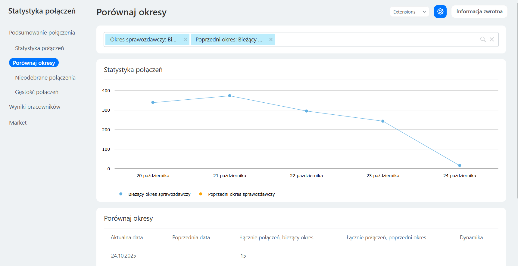The width and height of the screenshot is (518, 266).
Task: Select Porównaj okresy in sidebar
Action: [34, 63]
